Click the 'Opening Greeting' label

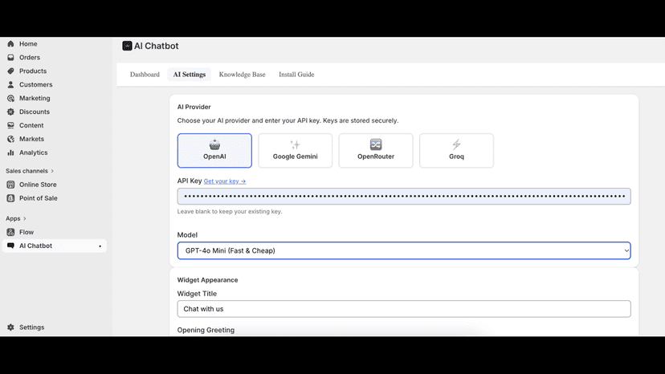click(x=206, y=330)
